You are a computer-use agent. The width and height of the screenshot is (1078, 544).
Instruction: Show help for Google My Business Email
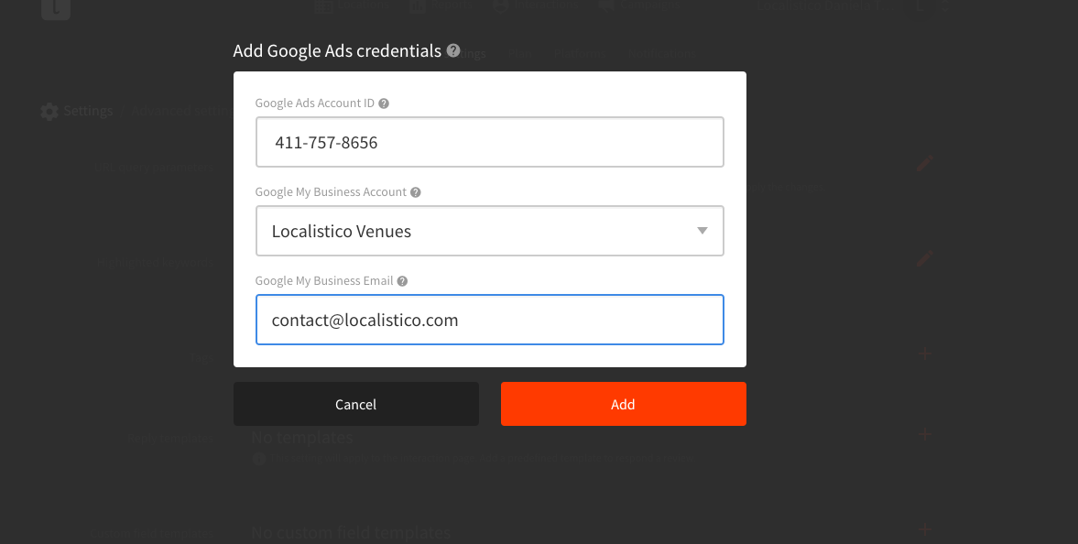(402, 280)
